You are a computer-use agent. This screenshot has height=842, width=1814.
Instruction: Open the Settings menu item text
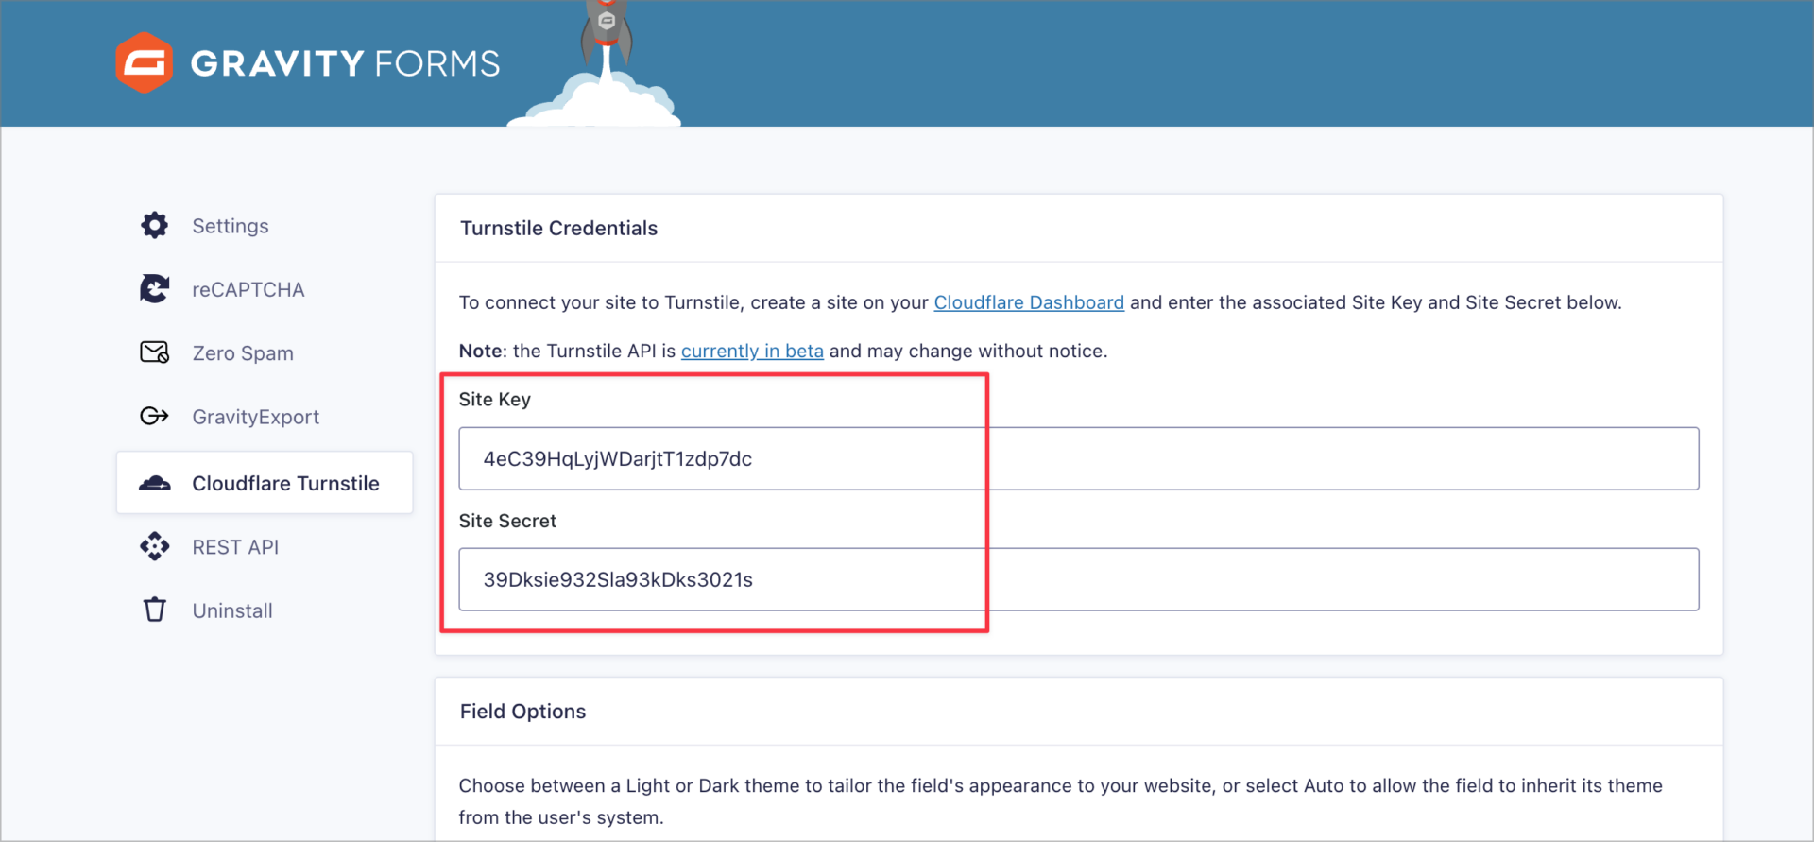(231, 226)
